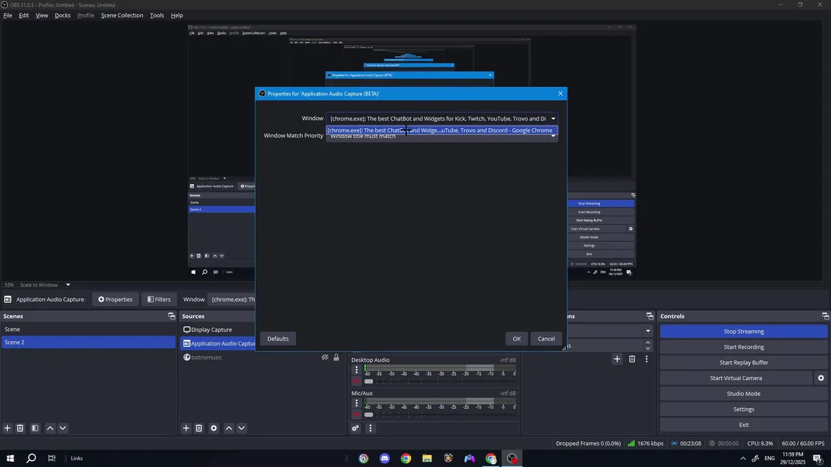Select Scene 2 in Scenes list
Screen dimensions: 831x467
88,342
